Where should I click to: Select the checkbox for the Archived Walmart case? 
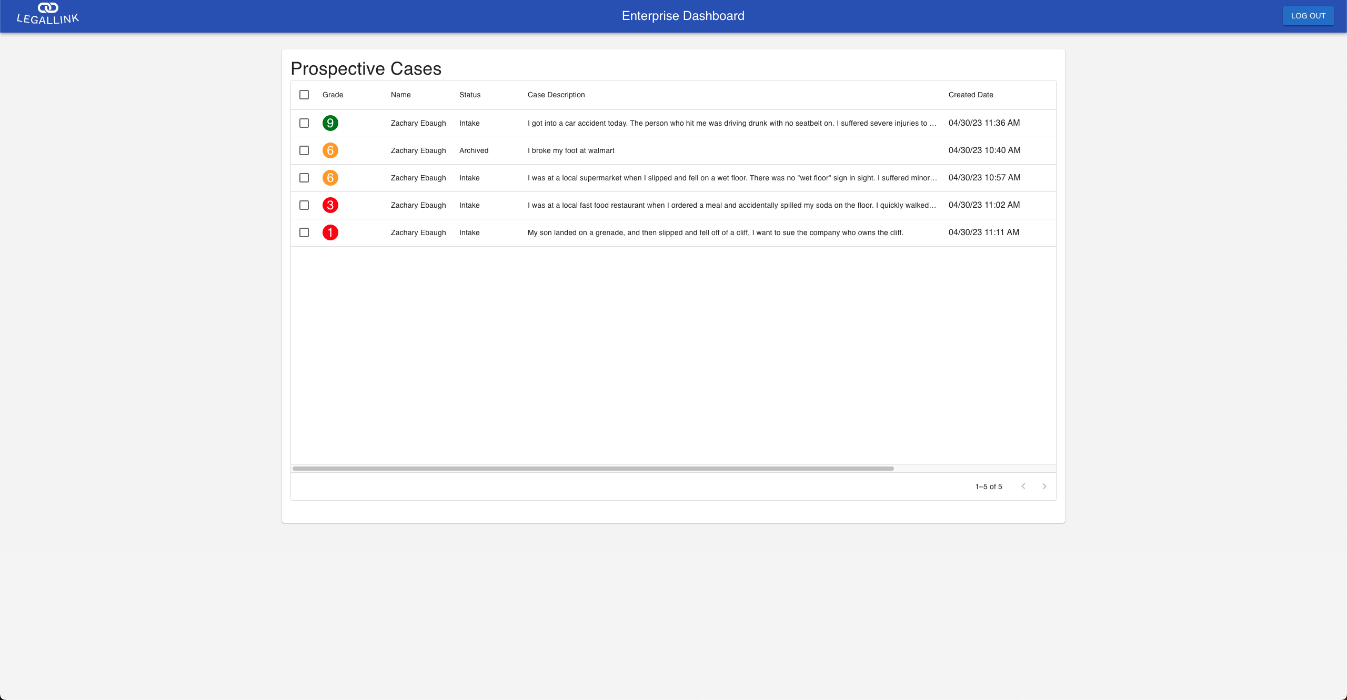(x=304, y=150)
